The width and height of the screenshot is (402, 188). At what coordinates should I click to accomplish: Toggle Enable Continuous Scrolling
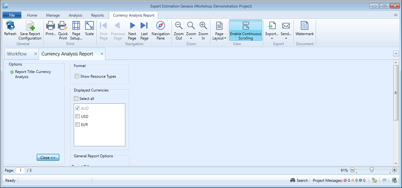(x=246, y=30)
